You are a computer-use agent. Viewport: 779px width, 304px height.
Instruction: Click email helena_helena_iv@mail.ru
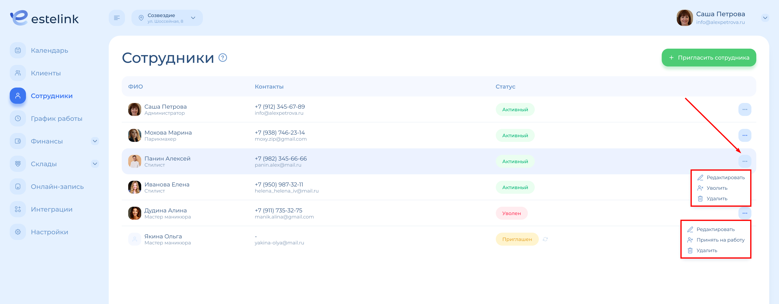[x=287, y=191]
